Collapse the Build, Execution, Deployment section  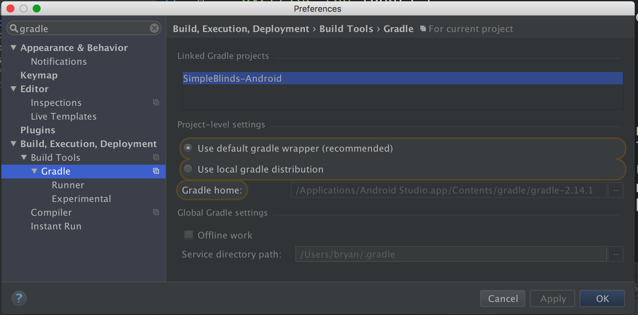coord(13,144)
